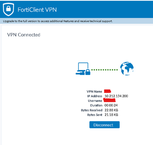This screenshot has height=145, width=153.
Task: Click the upgrade to full version banner
Action: tap(58, 21)
